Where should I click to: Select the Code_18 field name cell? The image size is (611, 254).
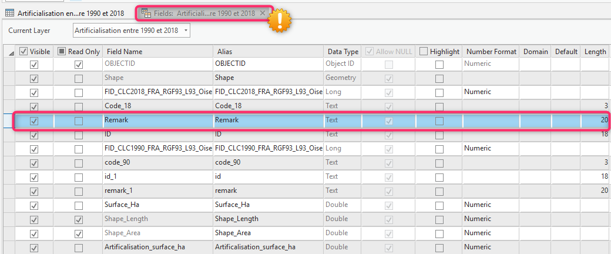(x=158, y=106)
